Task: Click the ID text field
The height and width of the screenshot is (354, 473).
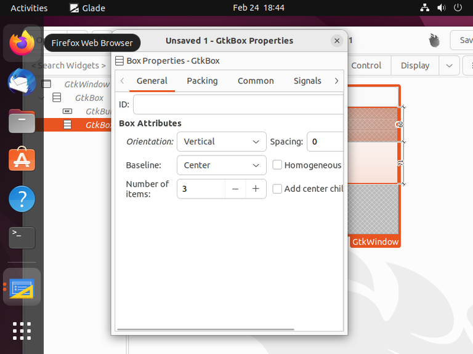Action: [238, 104]
